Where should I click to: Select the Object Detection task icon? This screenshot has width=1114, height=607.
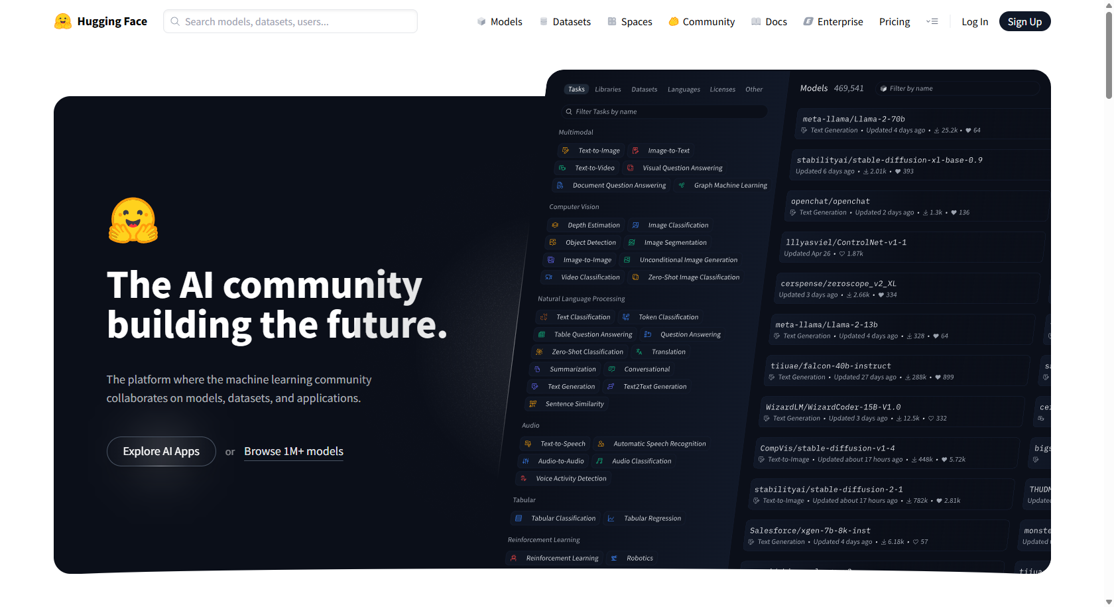pos(553,242)
